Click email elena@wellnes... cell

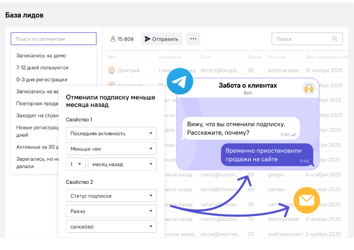tap(221, 234)
